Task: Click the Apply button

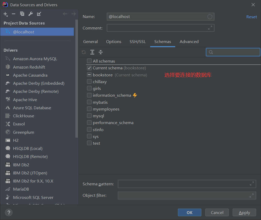Action: point(244,212)
